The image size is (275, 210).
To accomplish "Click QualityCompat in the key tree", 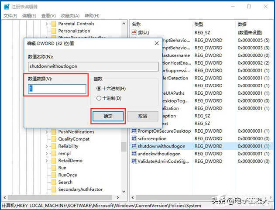I will [74, 139].
